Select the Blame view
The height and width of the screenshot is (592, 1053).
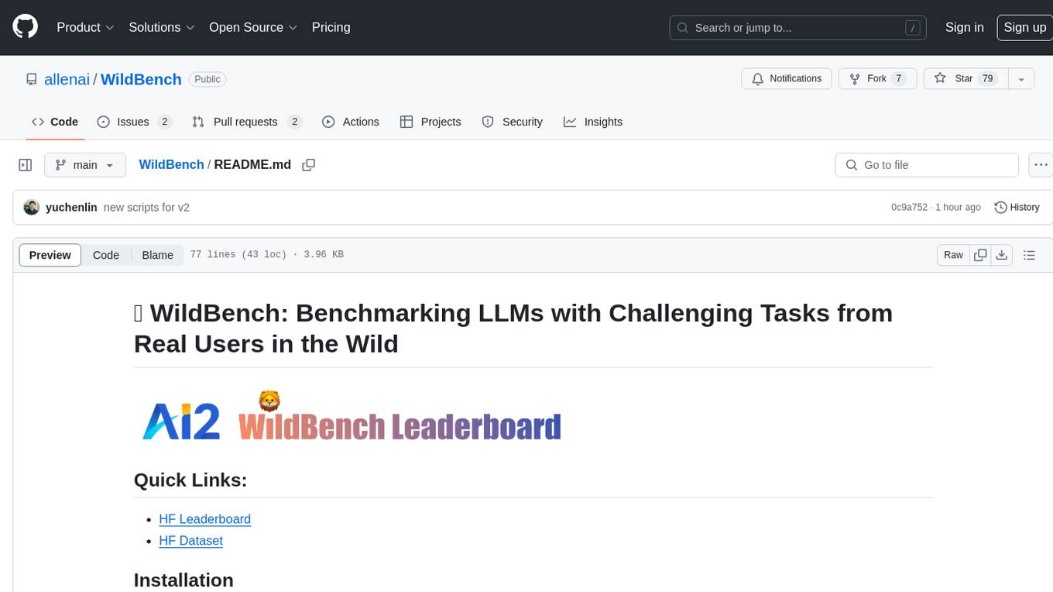[158, 255]
